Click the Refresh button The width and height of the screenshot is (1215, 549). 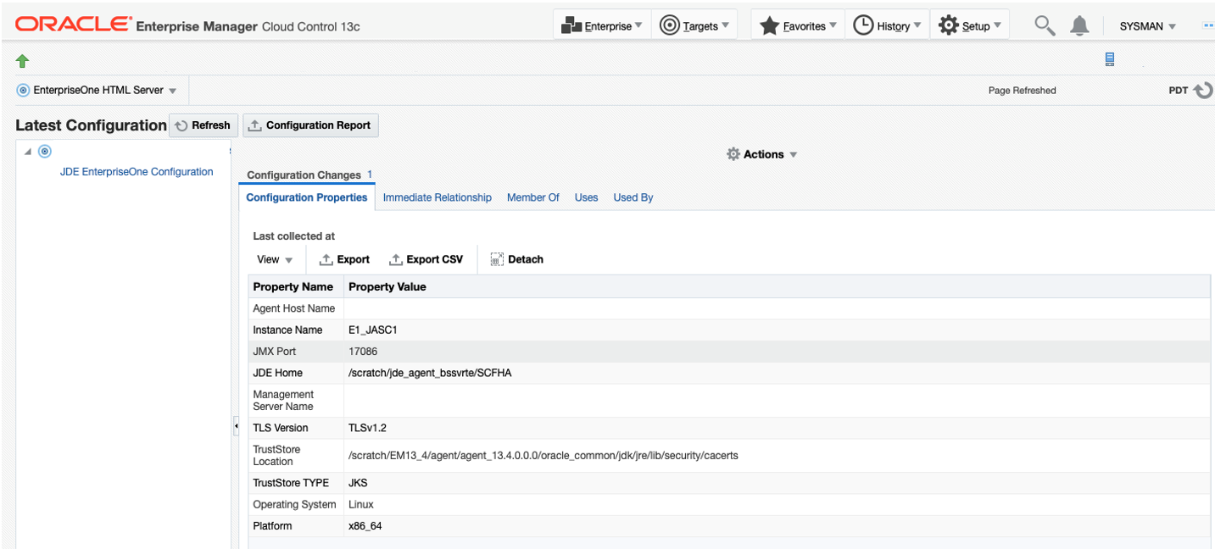coord(203,125)
